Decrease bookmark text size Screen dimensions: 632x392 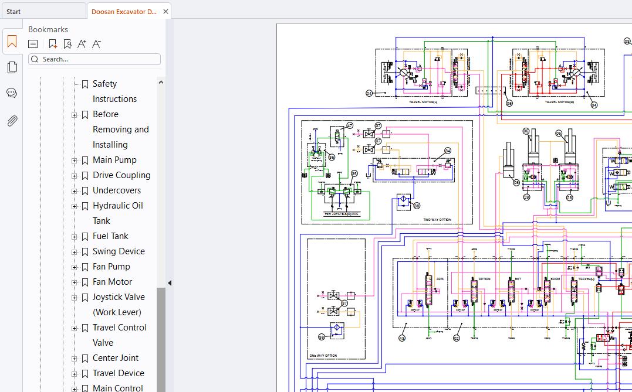(x=96, y=44)
